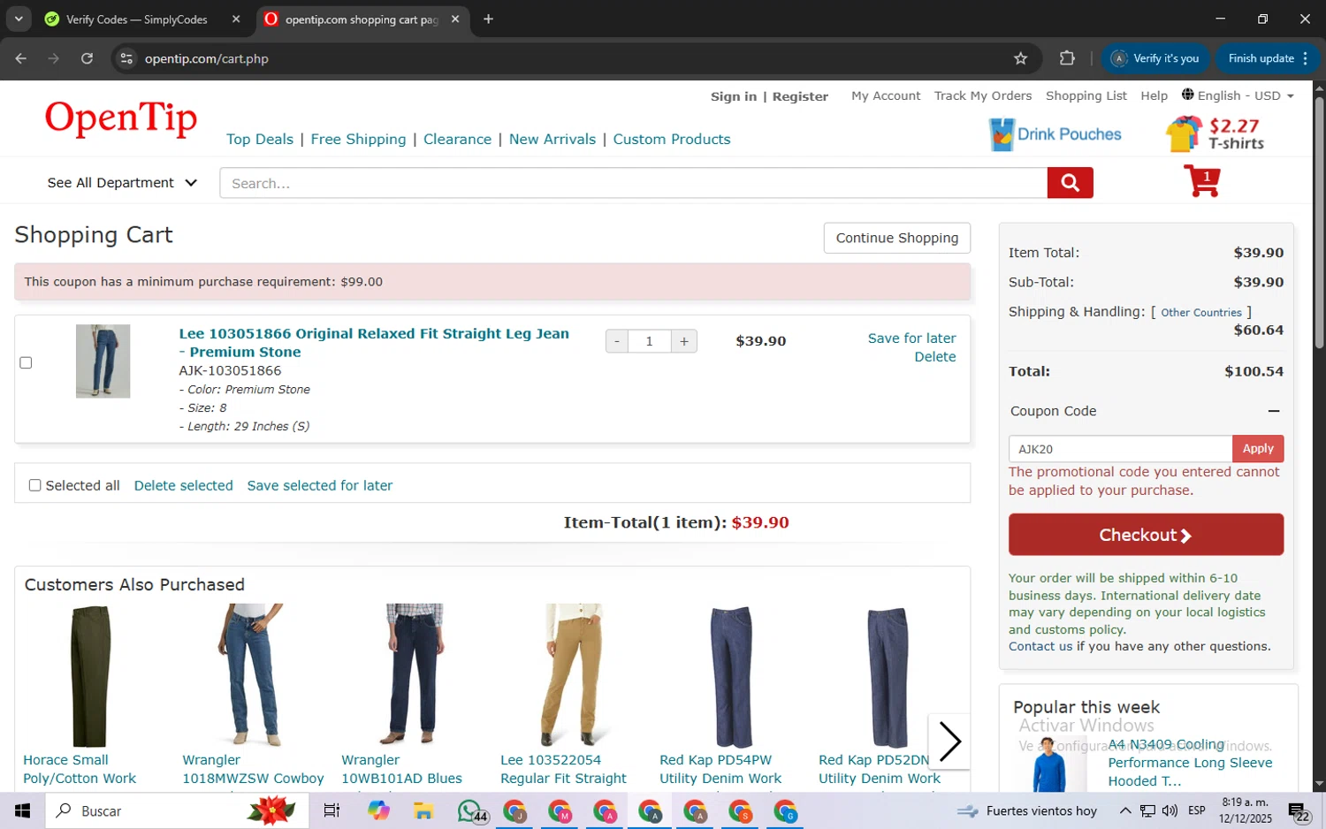Open WhatsApp from the taskbar
Image resolution: width=1326 pixels, height=829 pixels.
click(x=470, y=810)
